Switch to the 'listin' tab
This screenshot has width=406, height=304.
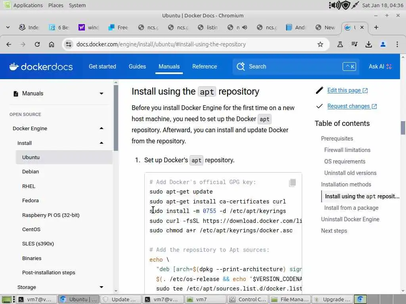tap(208, 27)
